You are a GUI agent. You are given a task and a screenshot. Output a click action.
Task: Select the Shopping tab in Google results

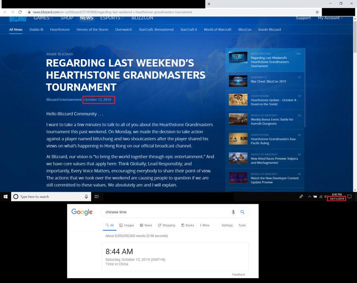pyautogui.click(x=167, y=225)
